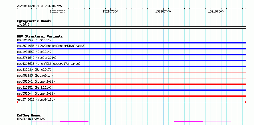The width and height of the screenshot is (254, 125).
Task: Click the label esv2761642 (Vogler2010)
Action: [37, 58]
